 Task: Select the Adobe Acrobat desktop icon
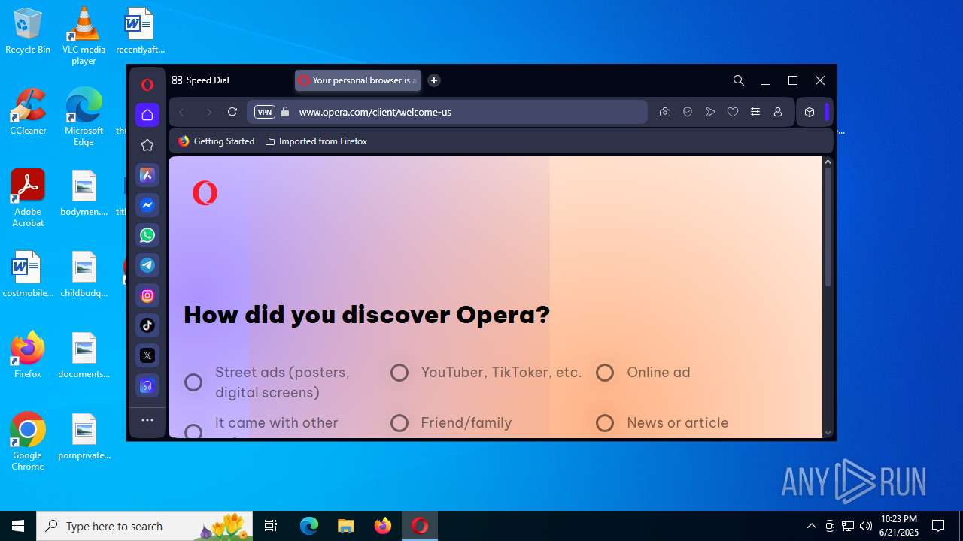click(28, 198)
